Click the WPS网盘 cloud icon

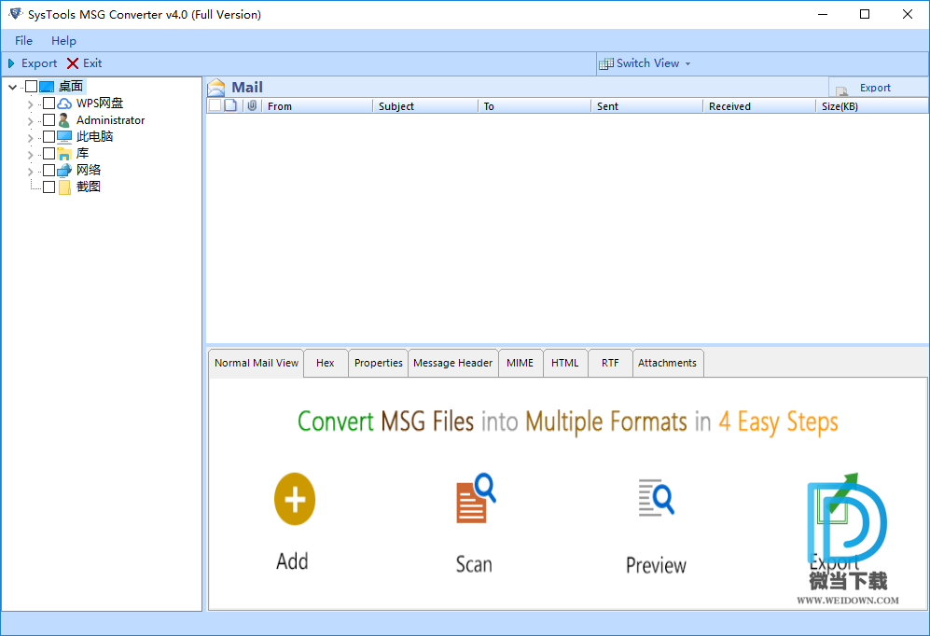point(64,104)
